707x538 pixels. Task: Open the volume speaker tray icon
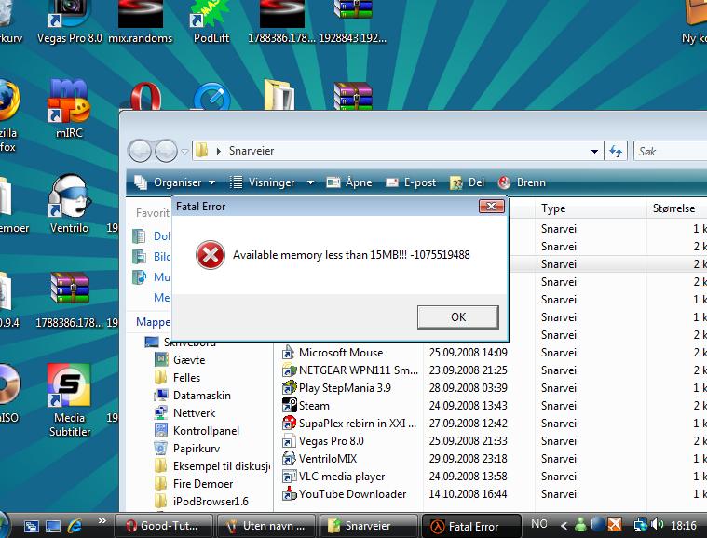click(658, 524)
